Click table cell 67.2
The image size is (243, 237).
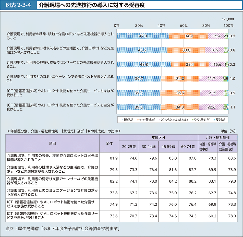coord(133,193)
